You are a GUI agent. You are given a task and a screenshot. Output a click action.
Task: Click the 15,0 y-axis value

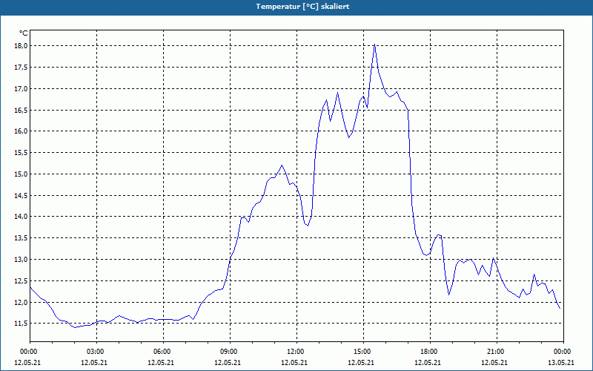coord(21,174)
